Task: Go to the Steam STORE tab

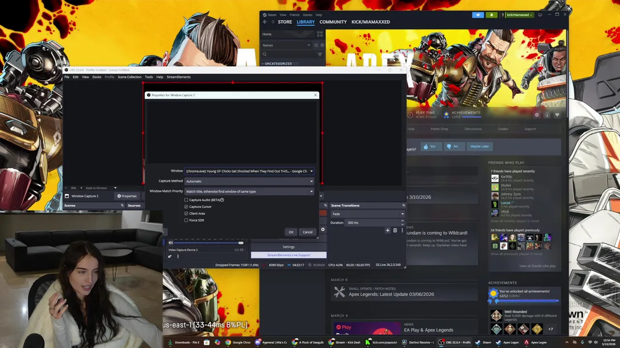Action: tap(285, 22)
